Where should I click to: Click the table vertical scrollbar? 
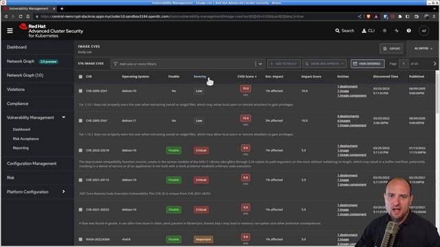[x=437, y=93]
